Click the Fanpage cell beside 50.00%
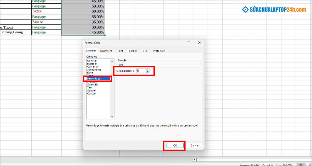The width and height of the screenshot is (312, 166). (x=46, y=6)
